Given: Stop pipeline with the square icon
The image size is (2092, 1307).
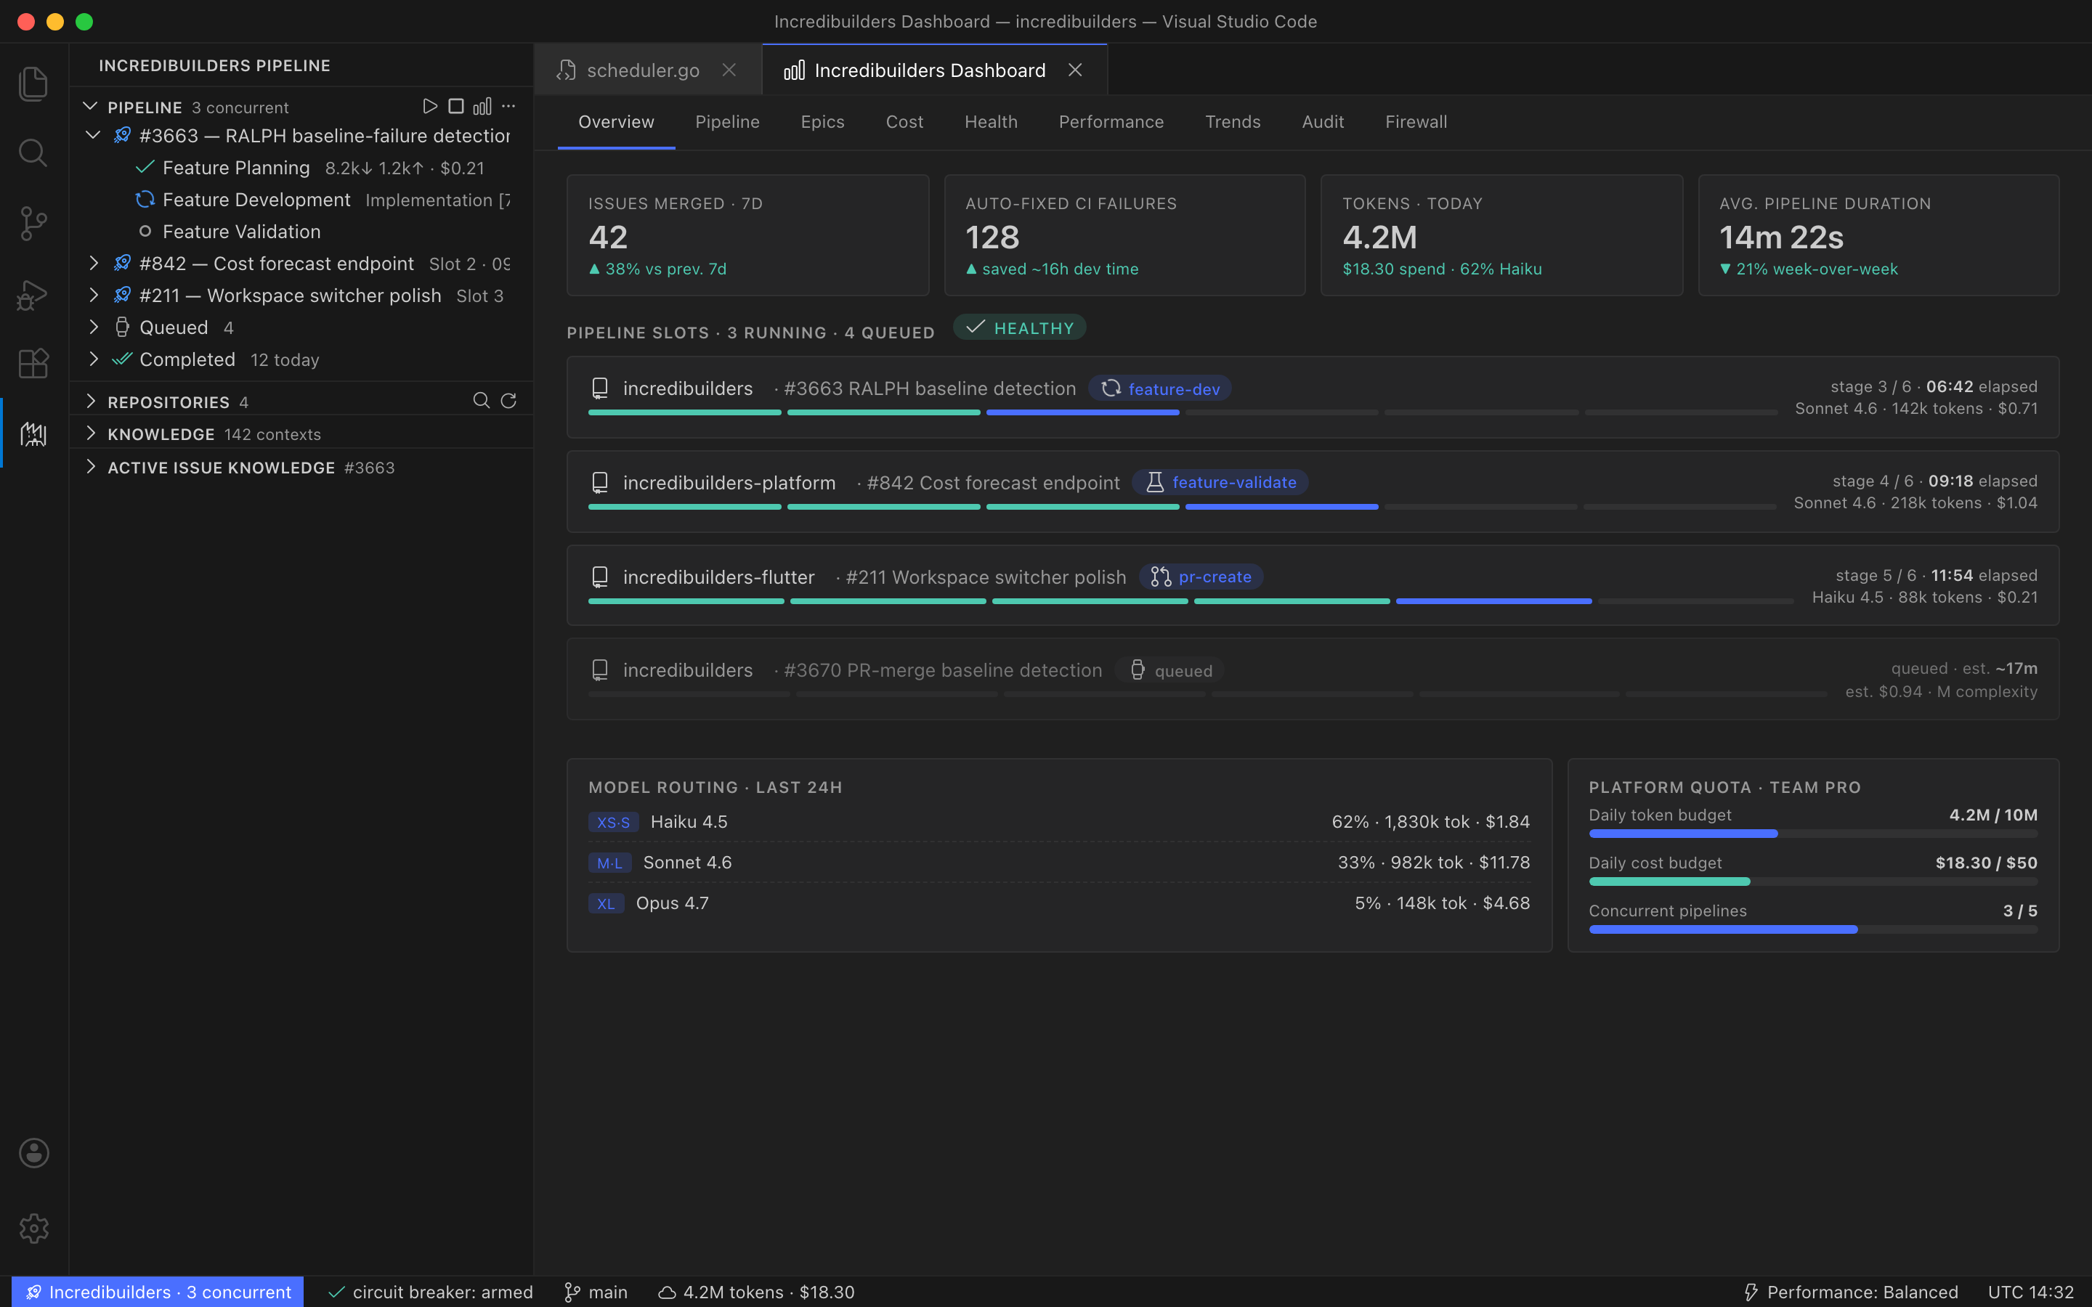Looking at the screenshot, I should tap(455, 106).
